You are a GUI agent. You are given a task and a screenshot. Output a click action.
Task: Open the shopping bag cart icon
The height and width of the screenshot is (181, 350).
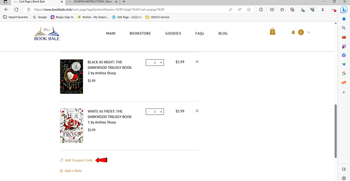272,32
